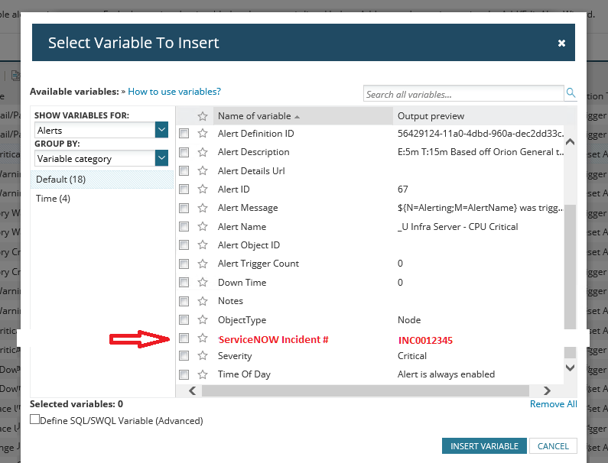The height and width of the screenshot is (463, 608).
Task: Star the Alert Trigger Count variable
Action: [203, 264]
